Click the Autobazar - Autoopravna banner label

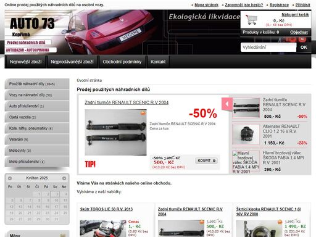30,50
